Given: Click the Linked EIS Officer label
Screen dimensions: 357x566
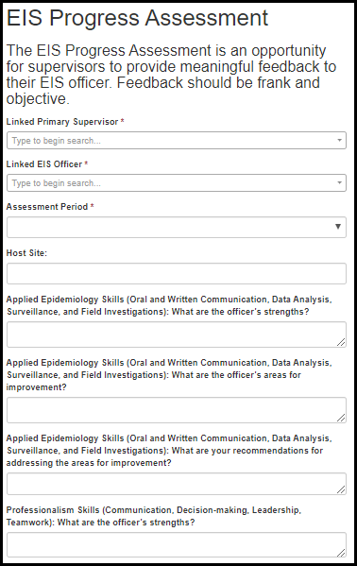Looking at the screenshot, I should pos(44,164).
